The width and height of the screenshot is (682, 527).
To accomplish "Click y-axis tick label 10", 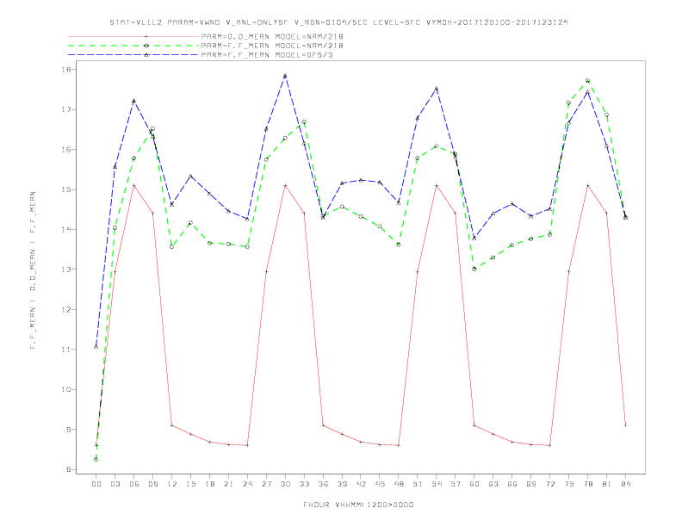I will [x=67, y=389].
